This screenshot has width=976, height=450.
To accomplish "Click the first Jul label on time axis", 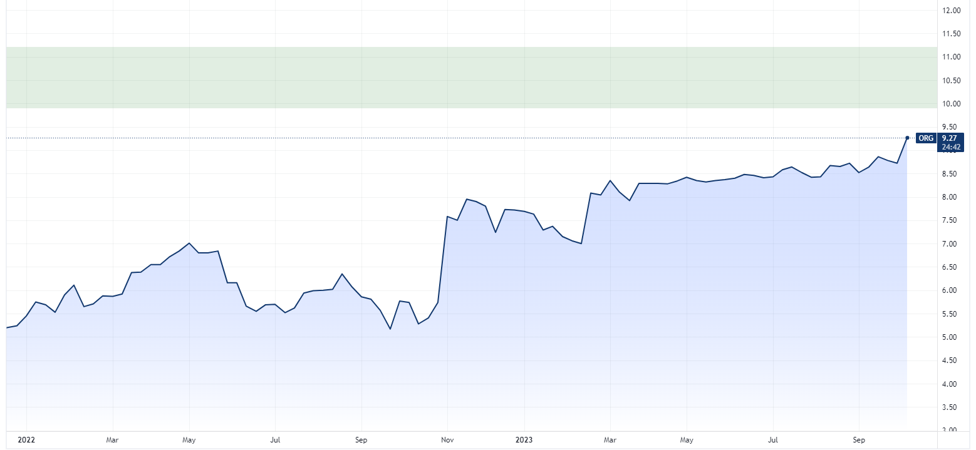I will point(275,440).
